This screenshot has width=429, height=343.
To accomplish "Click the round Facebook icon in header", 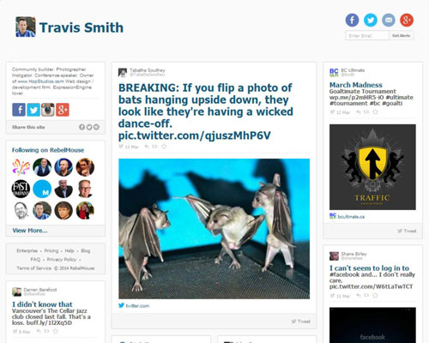I will tap(352, 20).
